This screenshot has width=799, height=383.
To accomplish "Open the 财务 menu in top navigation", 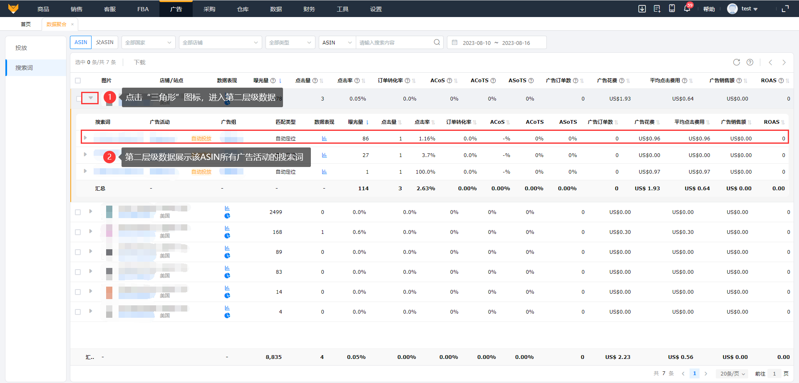I will 309,9.
